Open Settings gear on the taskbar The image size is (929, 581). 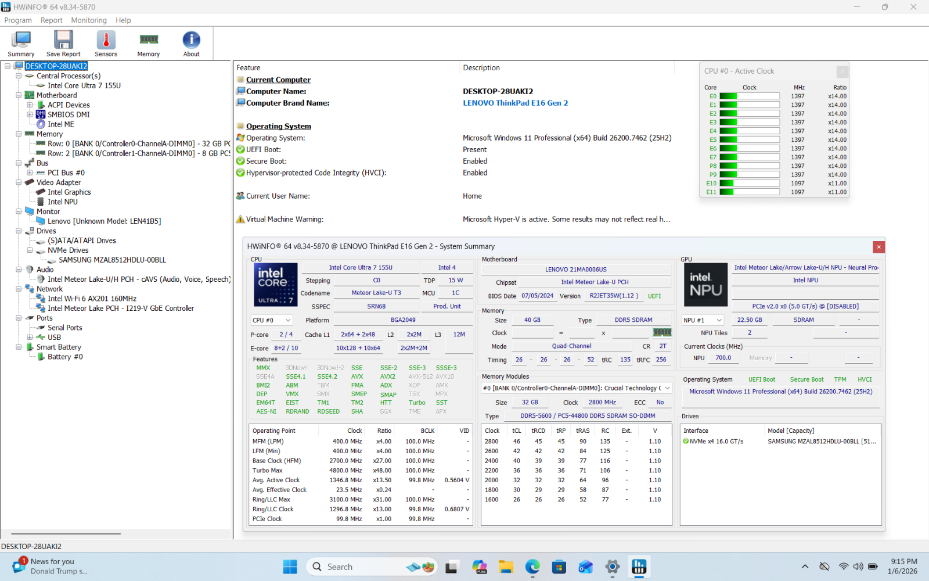(613, 566)
